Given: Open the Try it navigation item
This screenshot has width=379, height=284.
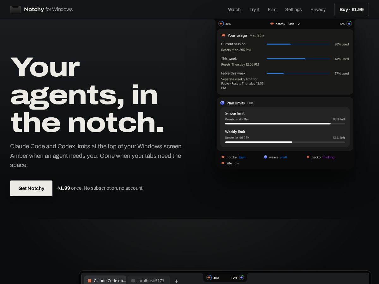Looking at the screenshot, I should tap(254, 9).
